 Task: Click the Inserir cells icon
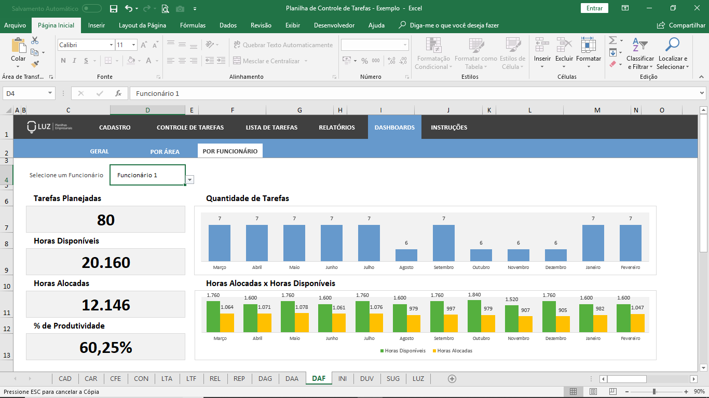click(x=542, y=45)
